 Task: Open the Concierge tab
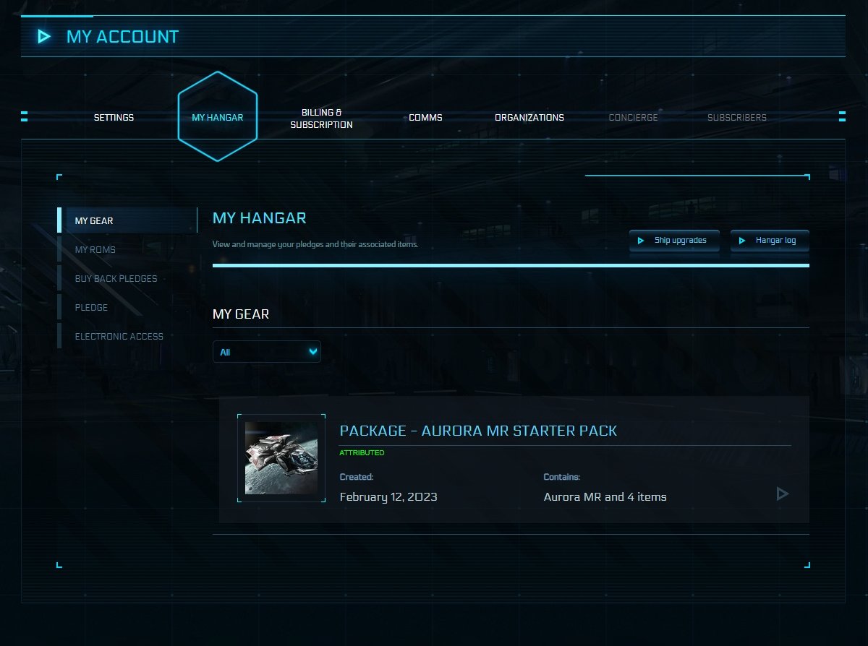(x=634, y=118)
